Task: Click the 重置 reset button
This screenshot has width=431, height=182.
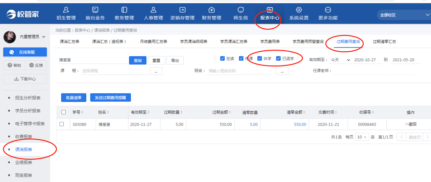Action: tap(156, 60)
